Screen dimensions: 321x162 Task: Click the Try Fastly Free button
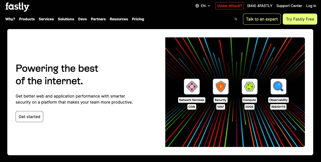(x=300, y=19)
